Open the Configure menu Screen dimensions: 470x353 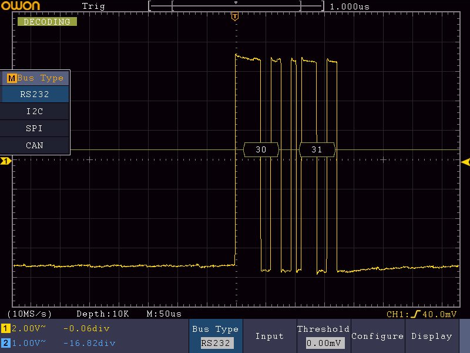pos(377,336)
